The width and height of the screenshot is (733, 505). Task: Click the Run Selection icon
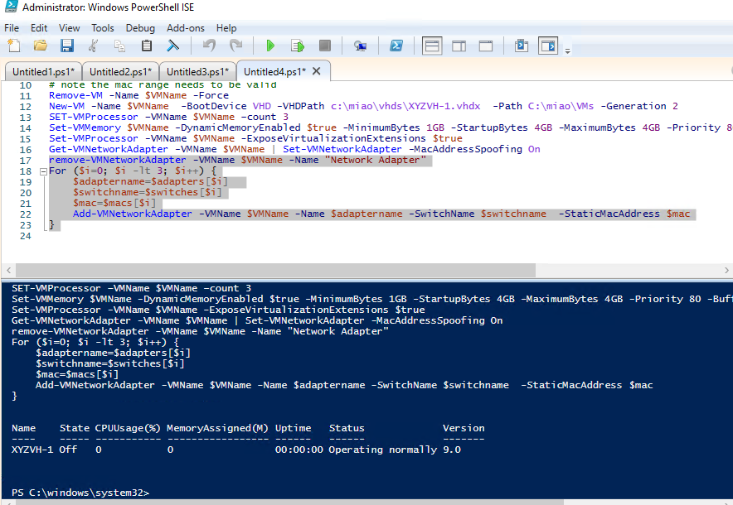[298, 46]
